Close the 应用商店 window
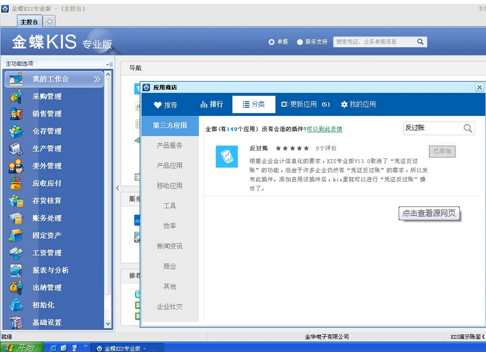 coord(479,87)
